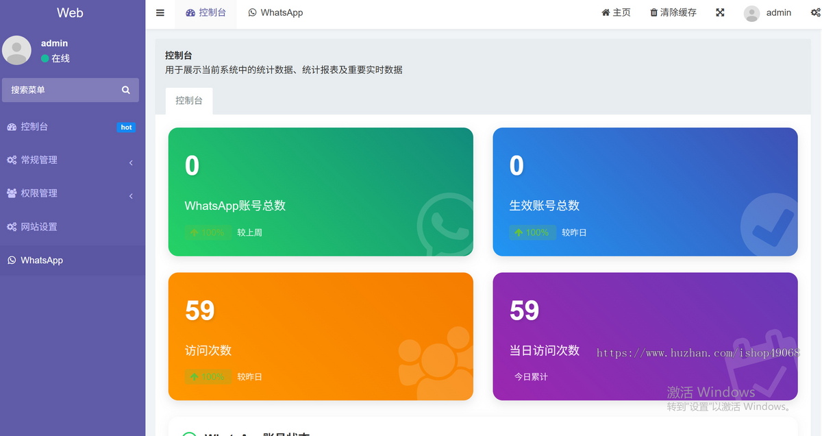The image size is (822, 436).
Task: Click the dashboard gauge icon in top tab
Action: tap(190, 12)
